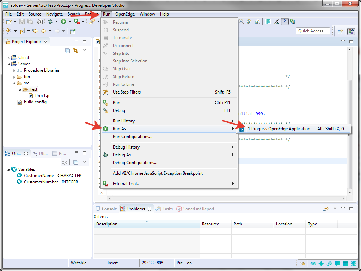This screenshot has height=271, width=361.
Task: Click the Problems view filter arrows icon
Action: click(x=325, y=209)
